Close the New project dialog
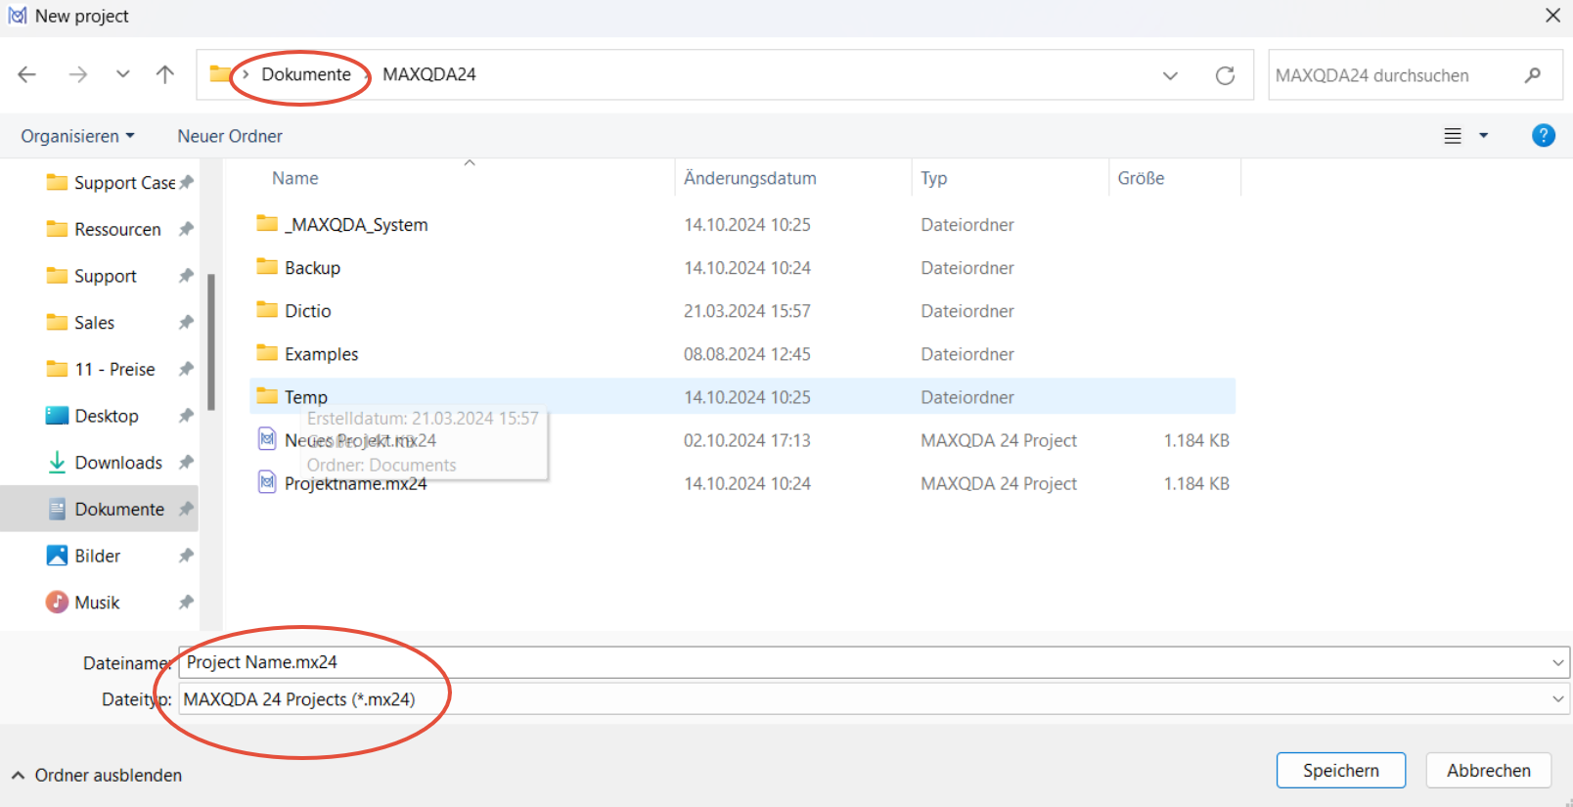The height and width of the screenshot is (807, 1573). [x=1552, y=16]
